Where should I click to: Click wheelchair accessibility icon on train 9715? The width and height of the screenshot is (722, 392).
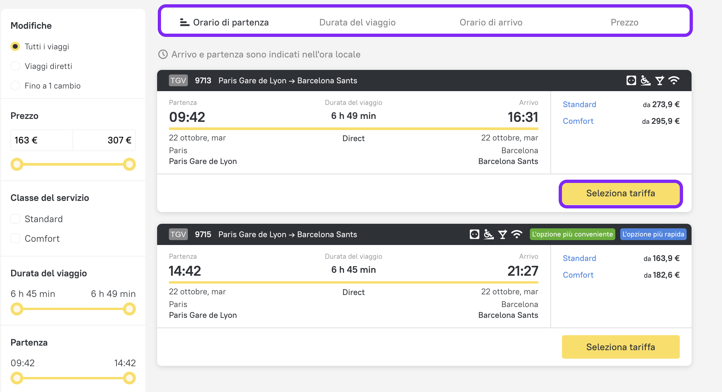[x=488, y=234]
